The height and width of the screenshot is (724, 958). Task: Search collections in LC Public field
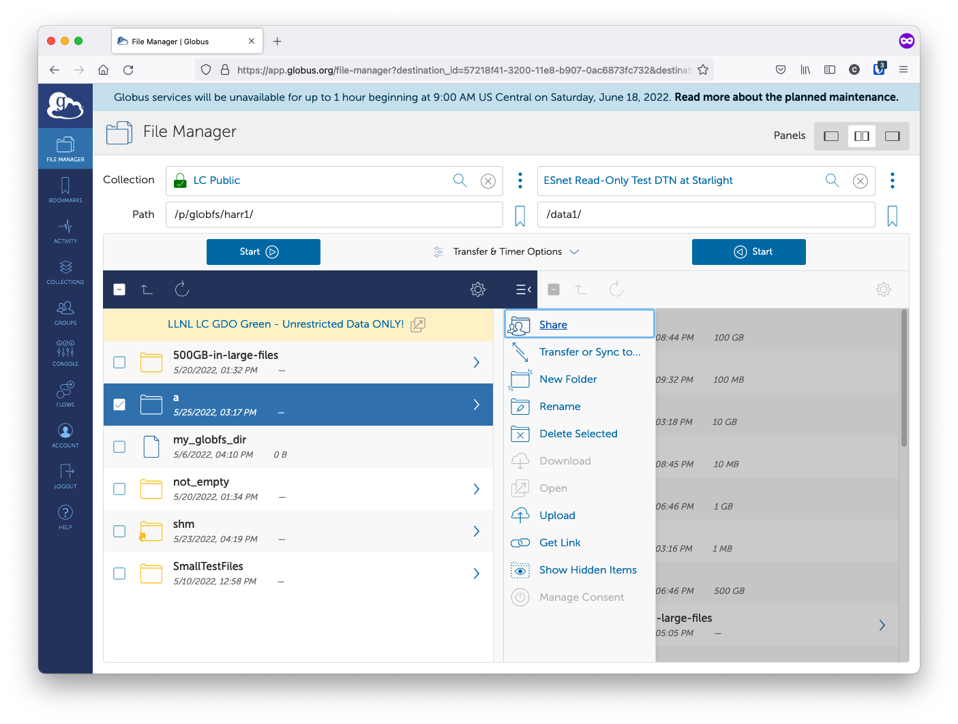460,180
